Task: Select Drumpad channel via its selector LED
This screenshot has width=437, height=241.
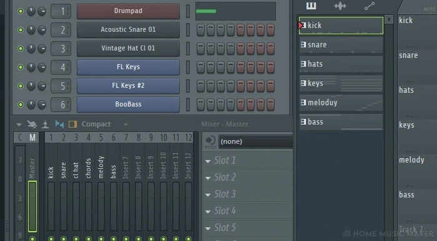Action: pyautogui.click(x=188, y=11)
